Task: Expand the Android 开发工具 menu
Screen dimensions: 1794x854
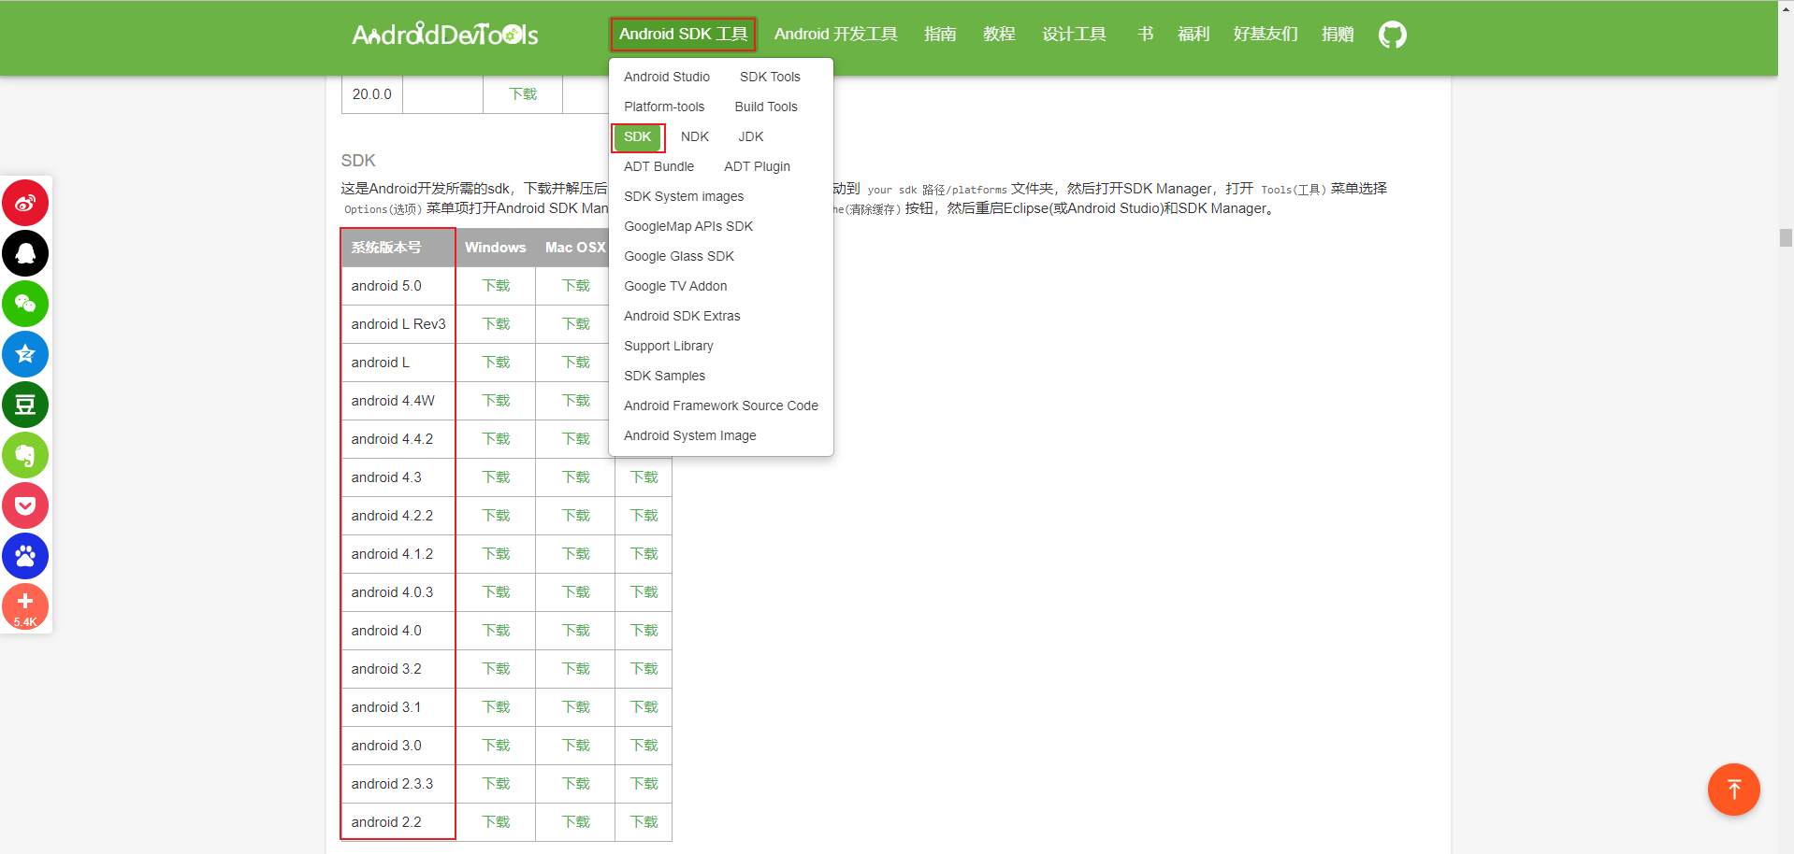Action: (x=835, y=35)
